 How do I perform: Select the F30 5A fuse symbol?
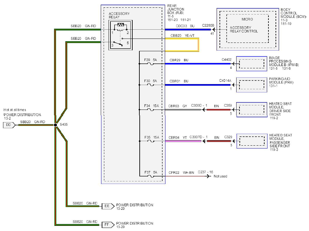click(x=151, y=85)
